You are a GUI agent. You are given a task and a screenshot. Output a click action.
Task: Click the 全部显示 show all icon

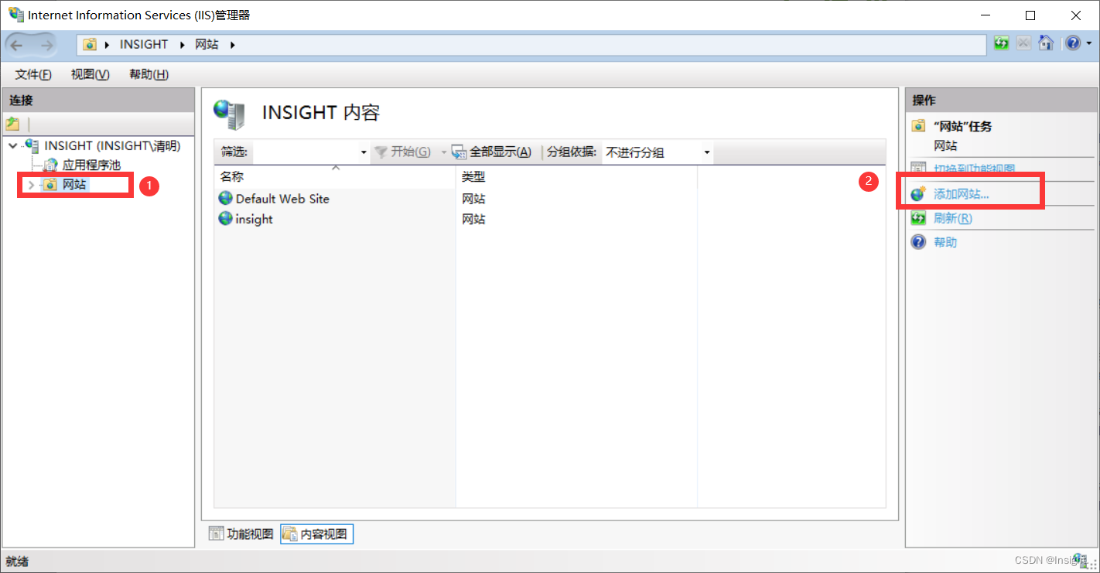point(459,152)
